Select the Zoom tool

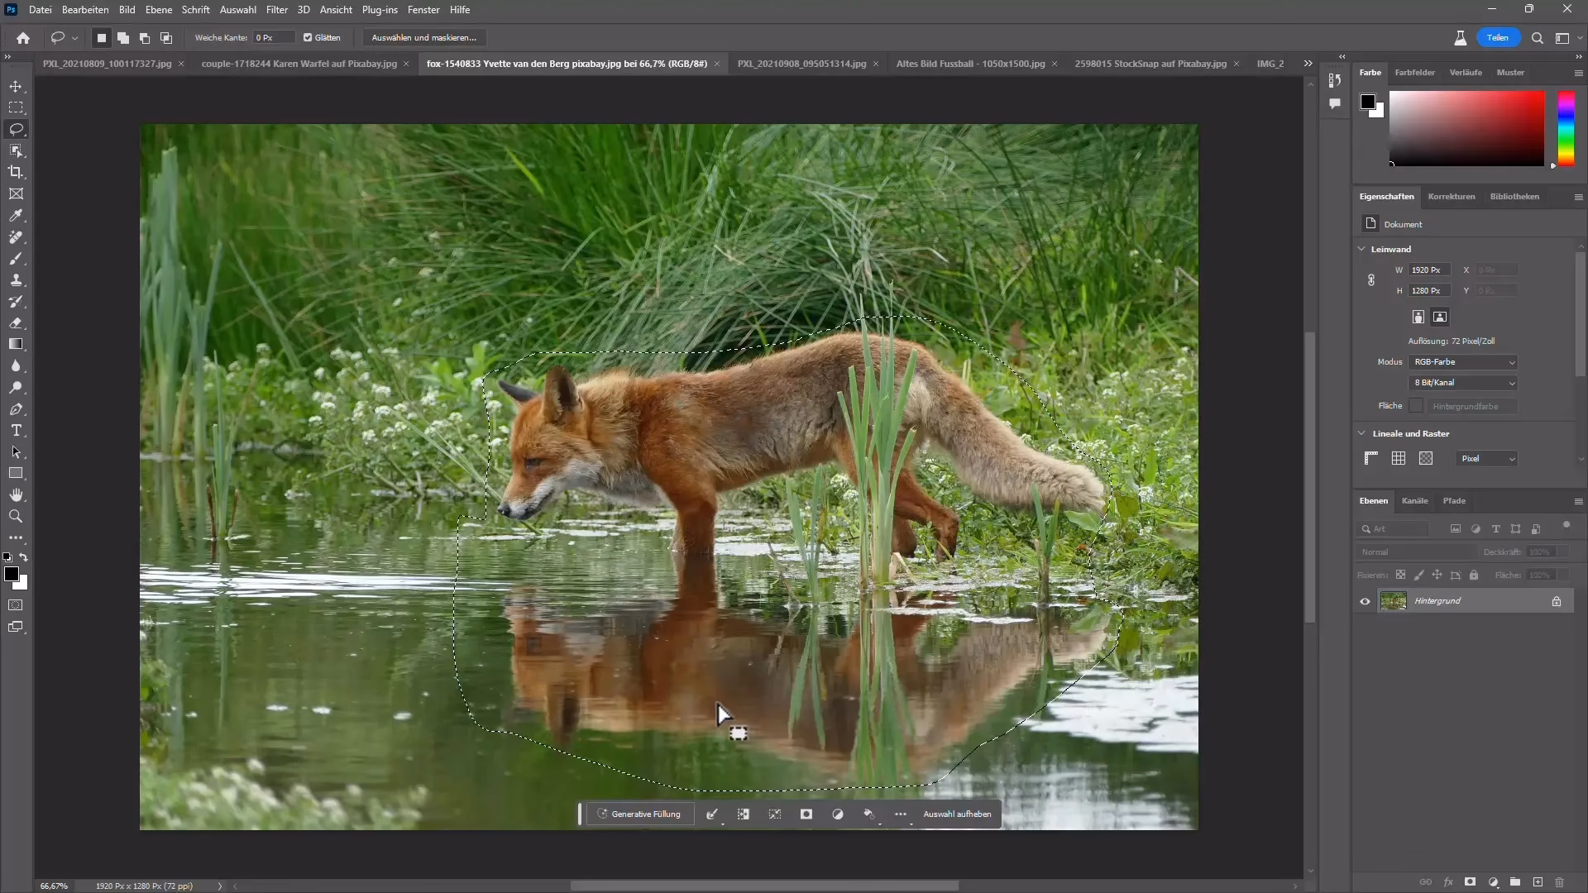click(x=16, y=516)
